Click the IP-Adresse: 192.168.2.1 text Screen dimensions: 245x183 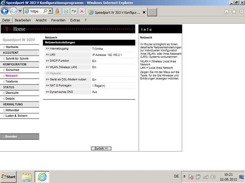click(107, 55)
